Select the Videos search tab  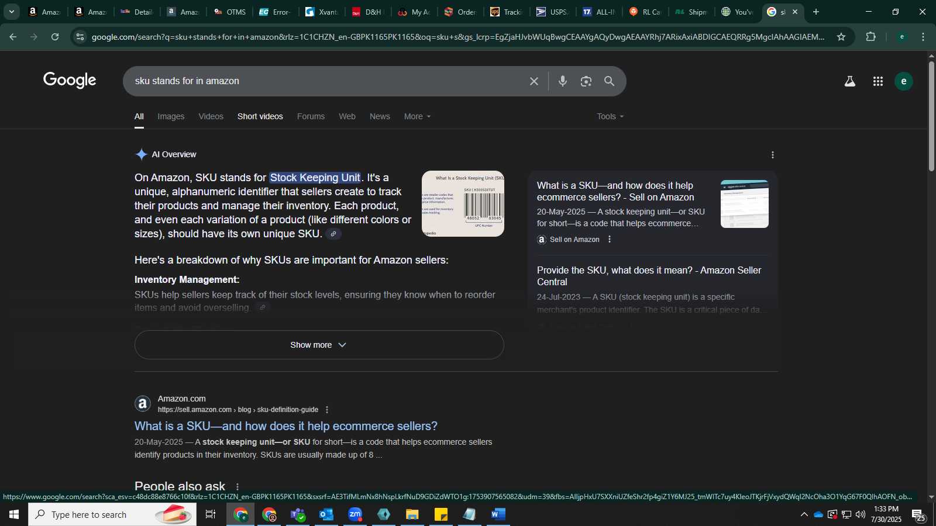tap(211, 116)
